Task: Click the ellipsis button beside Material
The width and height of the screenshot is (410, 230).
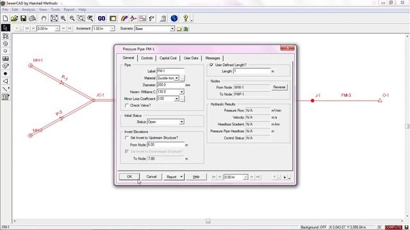Action: [183, 78]
